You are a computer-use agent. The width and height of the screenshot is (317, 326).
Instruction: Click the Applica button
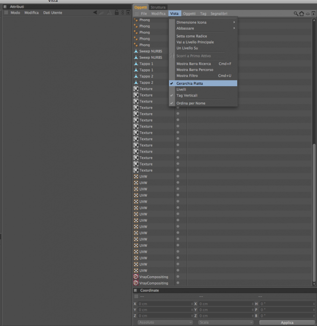pos(287,322)
